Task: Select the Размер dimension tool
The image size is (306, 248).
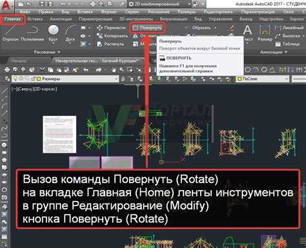Action: 265,33
